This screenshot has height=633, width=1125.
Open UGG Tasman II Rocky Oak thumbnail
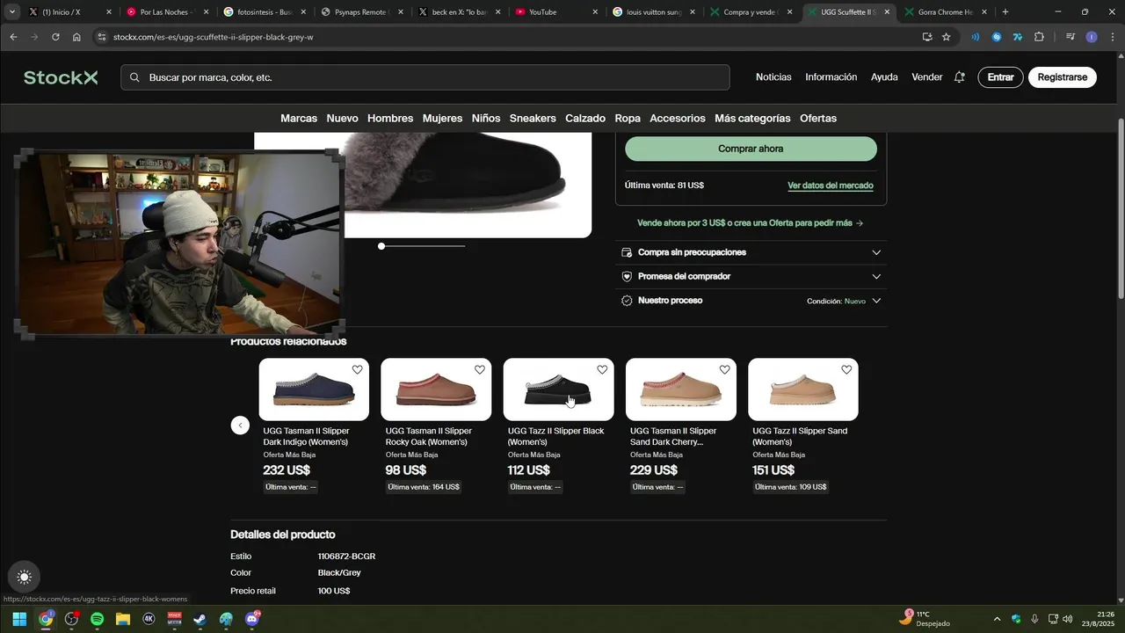(x=436, y=389)
